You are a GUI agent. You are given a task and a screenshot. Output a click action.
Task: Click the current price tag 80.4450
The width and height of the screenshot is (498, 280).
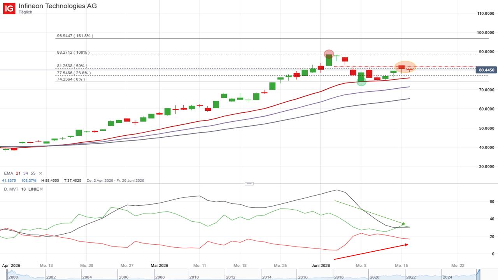pos(487,70)
